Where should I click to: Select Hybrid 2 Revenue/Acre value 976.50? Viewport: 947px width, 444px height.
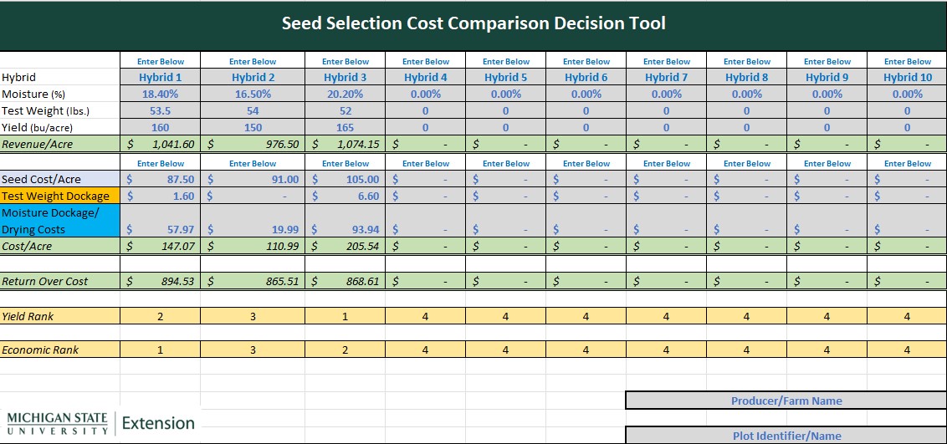pyautogui.click(x=253, y=144)
